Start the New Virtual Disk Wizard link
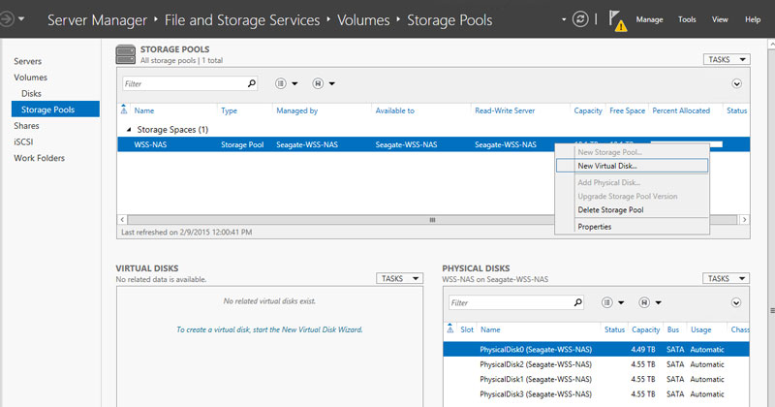The image size is (775, 407). point(269,329)
